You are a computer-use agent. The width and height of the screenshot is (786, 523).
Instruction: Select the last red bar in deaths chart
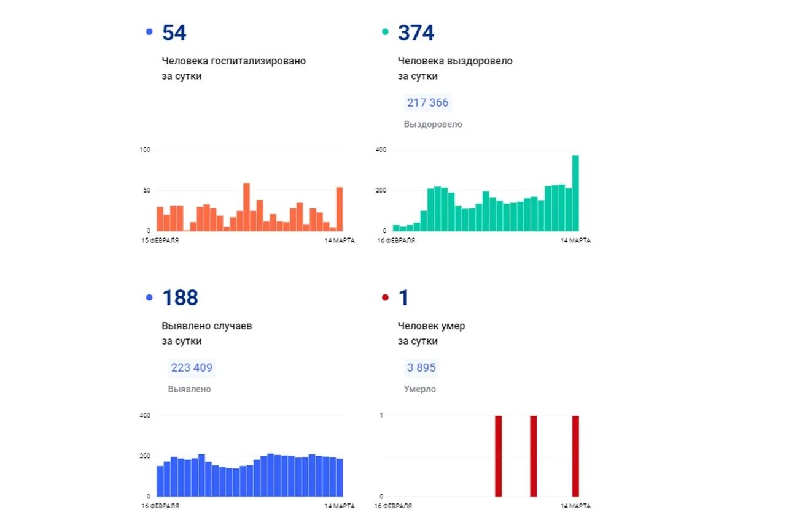click(575, 456)
